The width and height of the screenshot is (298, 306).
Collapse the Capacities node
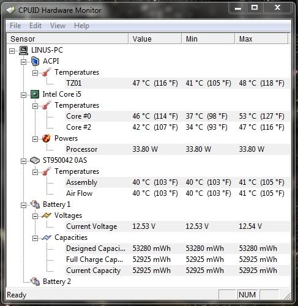(x=35, y=238)
